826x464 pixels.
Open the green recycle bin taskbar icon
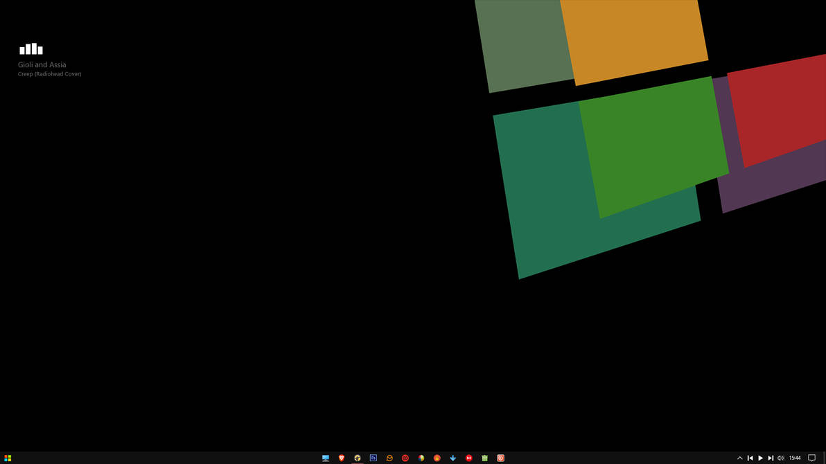[484, 458]
